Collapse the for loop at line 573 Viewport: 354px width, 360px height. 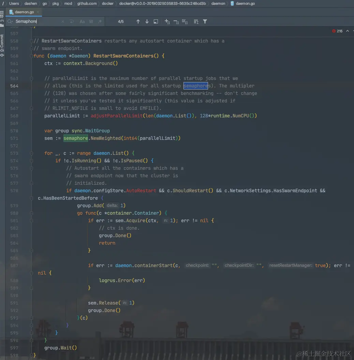[31, 153]
